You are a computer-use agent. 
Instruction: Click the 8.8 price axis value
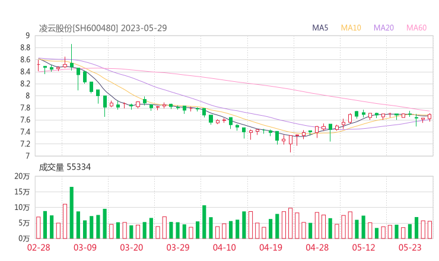(25, 47)
